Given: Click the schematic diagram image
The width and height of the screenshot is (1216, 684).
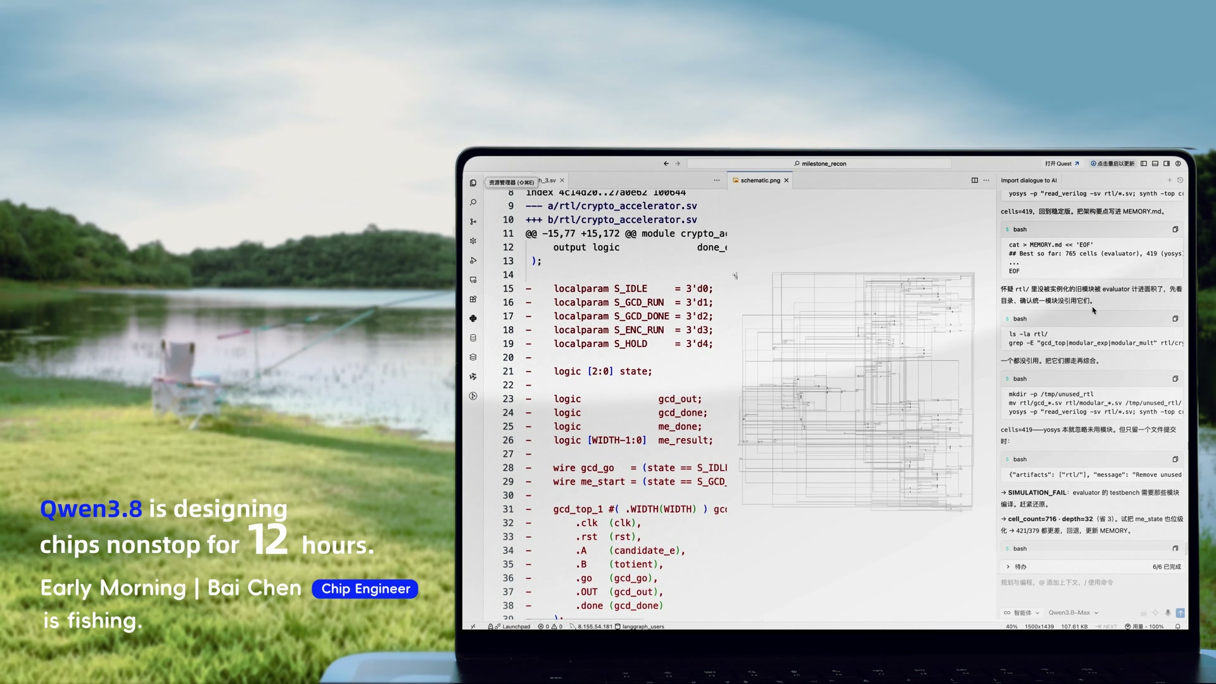Looking at the screenshot, I should coord(858,391).
